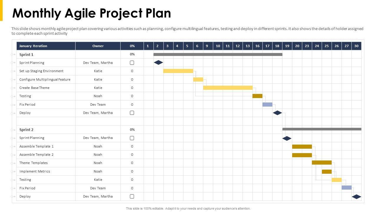The image size is (377, 212).
Task: Click the Assemble Template 1 task name
Action: click(37, 146)
